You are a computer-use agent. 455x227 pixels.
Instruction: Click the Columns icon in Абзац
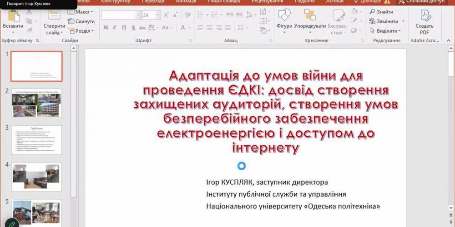coord(241,28)
